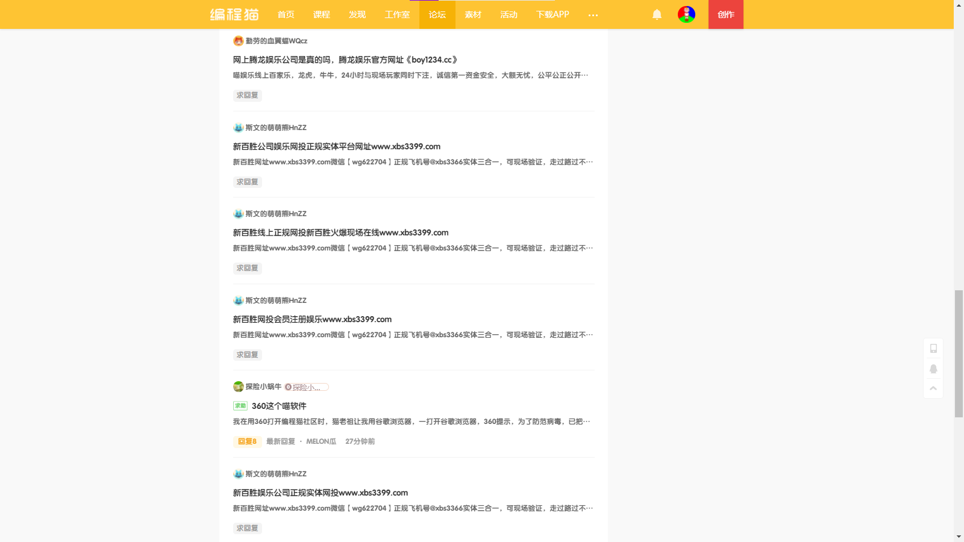
Task: Click author avatar above 新百胜网投会员注册娱乐 post
Action: click(239, 301)
